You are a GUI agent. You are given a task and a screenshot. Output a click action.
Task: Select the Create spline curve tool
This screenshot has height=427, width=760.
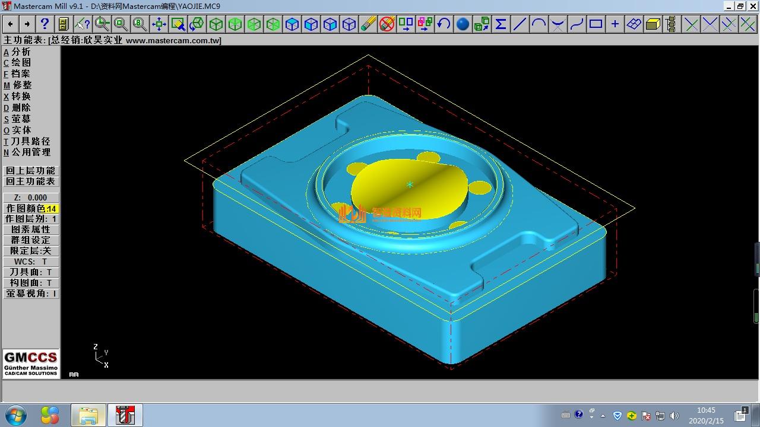[x=577, y=24]
